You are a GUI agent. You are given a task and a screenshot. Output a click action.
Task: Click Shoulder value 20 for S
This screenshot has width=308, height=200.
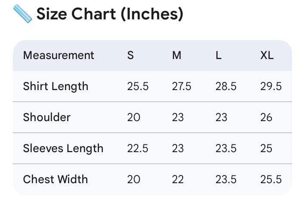click(x=134, y=117)
